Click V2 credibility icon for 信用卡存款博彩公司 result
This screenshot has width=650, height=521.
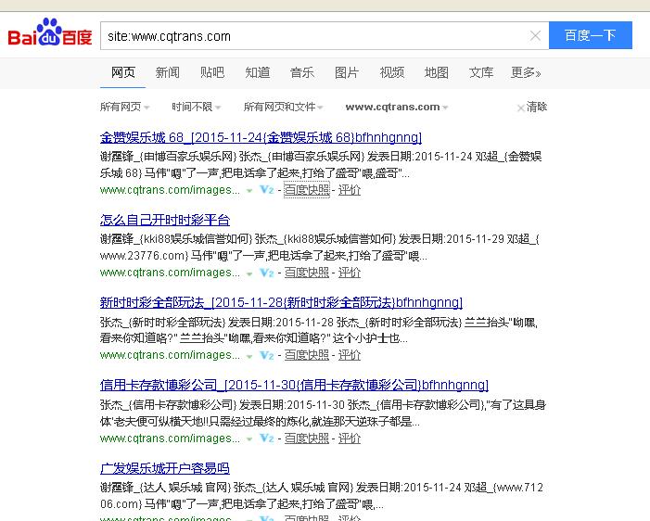tap(266, 438)
